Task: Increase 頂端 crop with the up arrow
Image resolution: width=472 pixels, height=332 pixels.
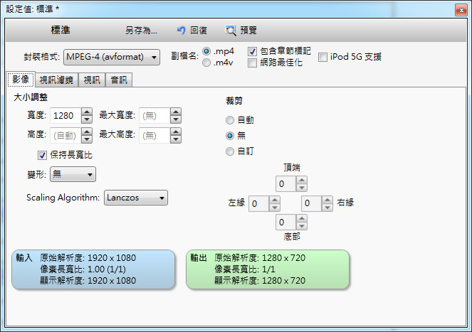Action: (302, 180)
